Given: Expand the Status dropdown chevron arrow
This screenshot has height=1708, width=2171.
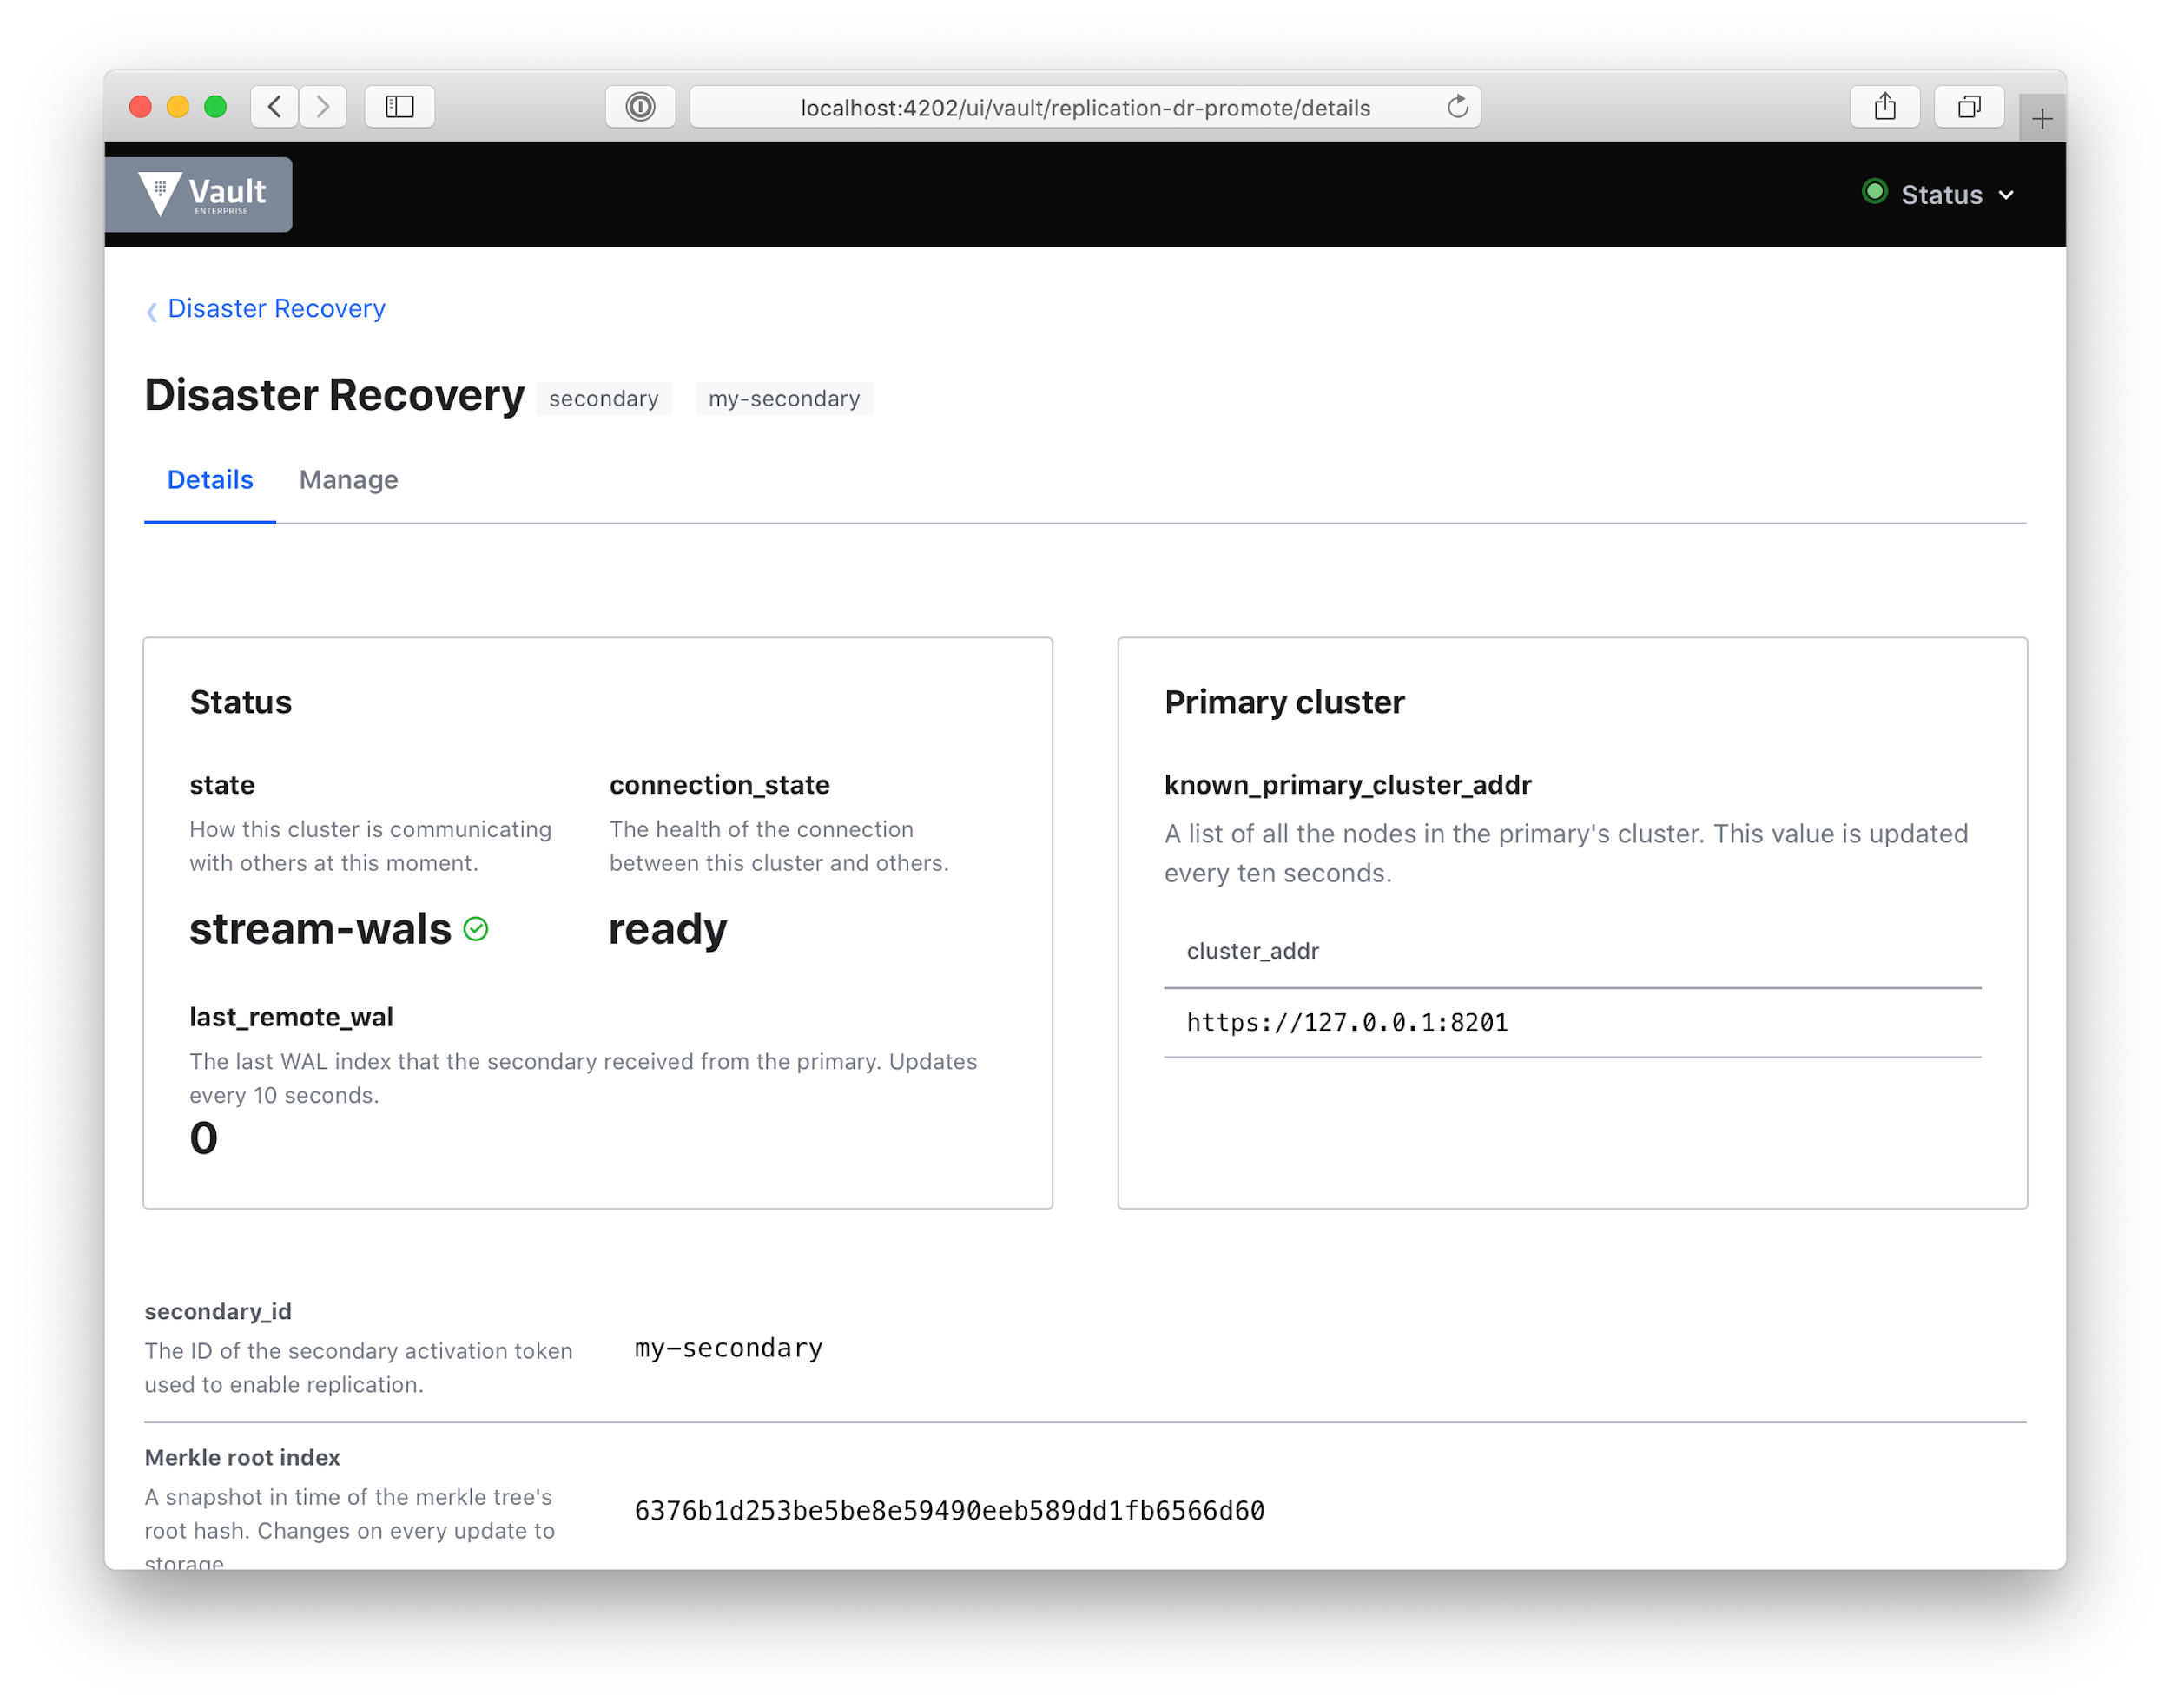Looking at the screenshot, I should 2005,195.
